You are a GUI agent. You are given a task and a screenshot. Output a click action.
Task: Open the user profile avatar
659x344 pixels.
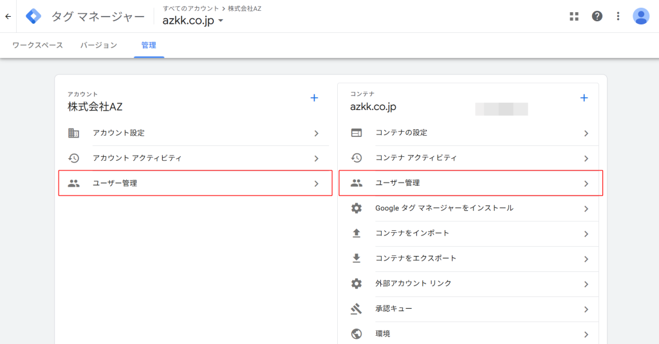tap(641, 16)
